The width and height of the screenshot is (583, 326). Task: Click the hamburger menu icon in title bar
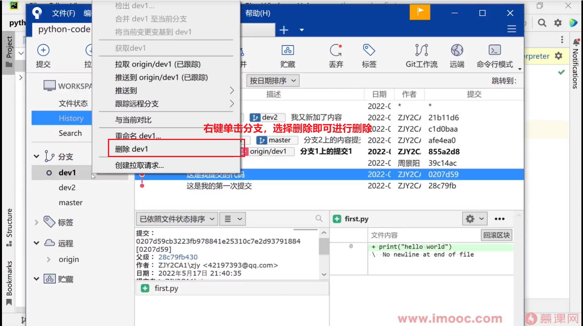tap(512, 29)
